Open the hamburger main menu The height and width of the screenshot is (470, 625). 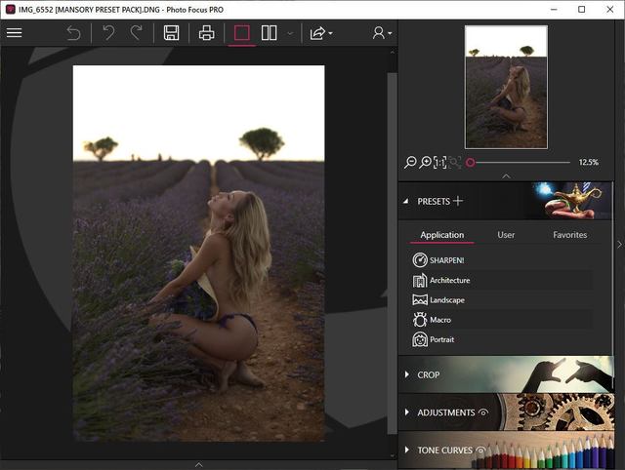tap(14, 32)
